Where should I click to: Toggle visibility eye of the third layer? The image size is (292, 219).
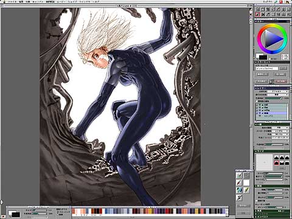(x=260, y=110)
